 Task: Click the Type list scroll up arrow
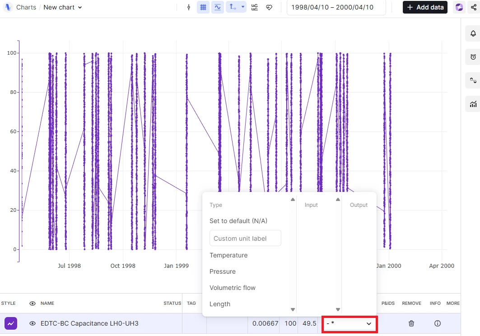point(293,200)
